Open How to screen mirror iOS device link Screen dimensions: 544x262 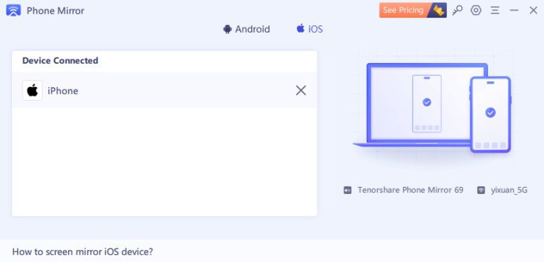tap(83, 251)
